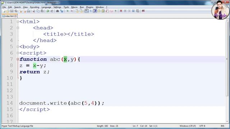
Task: Open the Folder as Workspace icon
Action: (111, 11)
